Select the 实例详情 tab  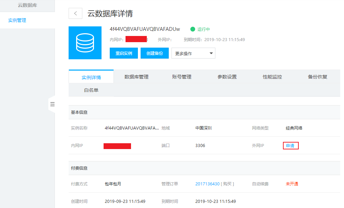91,77
